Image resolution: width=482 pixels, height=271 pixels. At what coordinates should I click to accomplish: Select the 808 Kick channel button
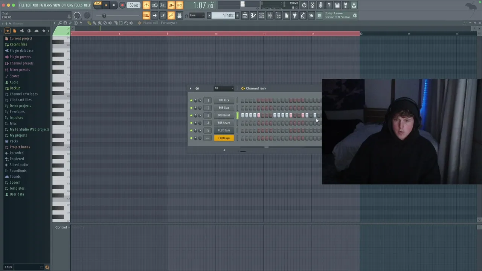point(224,100)
